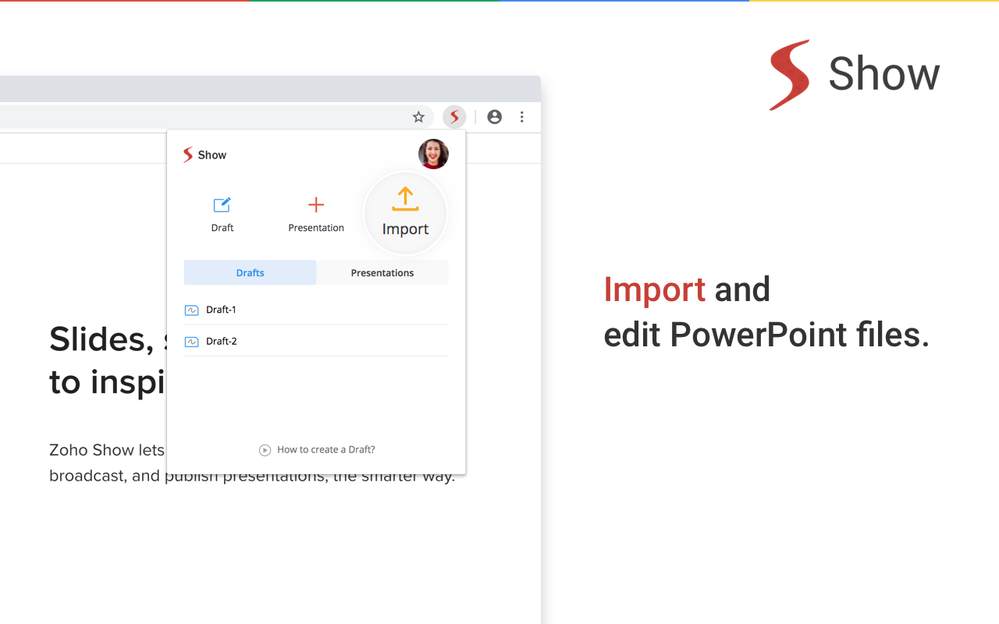
Task: Click the Show logo in the popup header
Action: (204, 155)
